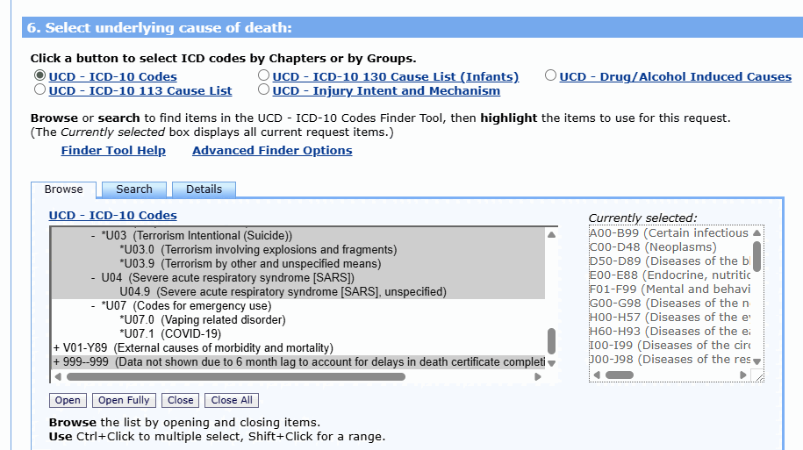Viewport: 803px width, 450px height.
Task: Open Advanced Finder Options link
Action: [x=272, y=151]
